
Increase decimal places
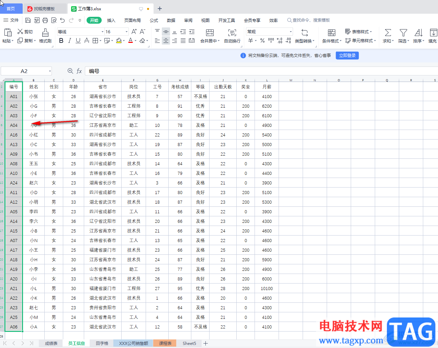(280, 41)
